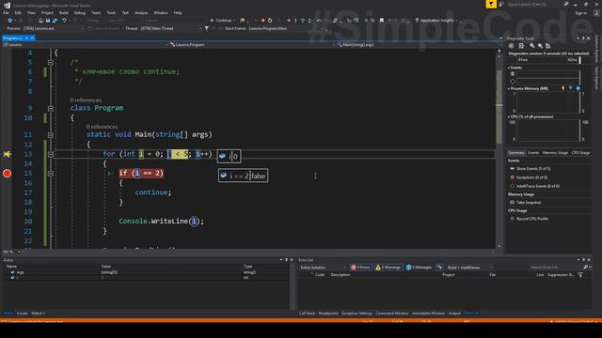Click the Diagnostic Tools settings gear icon

coord(511,46)
